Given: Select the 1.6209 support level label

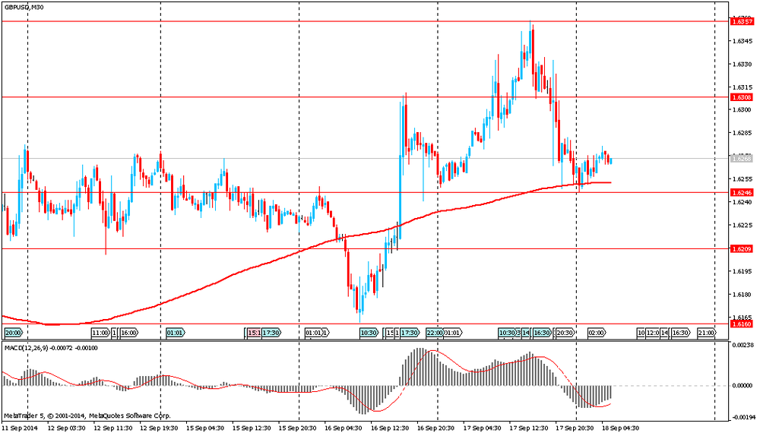Looking at the screenshot, I should (x=741, y=249).
